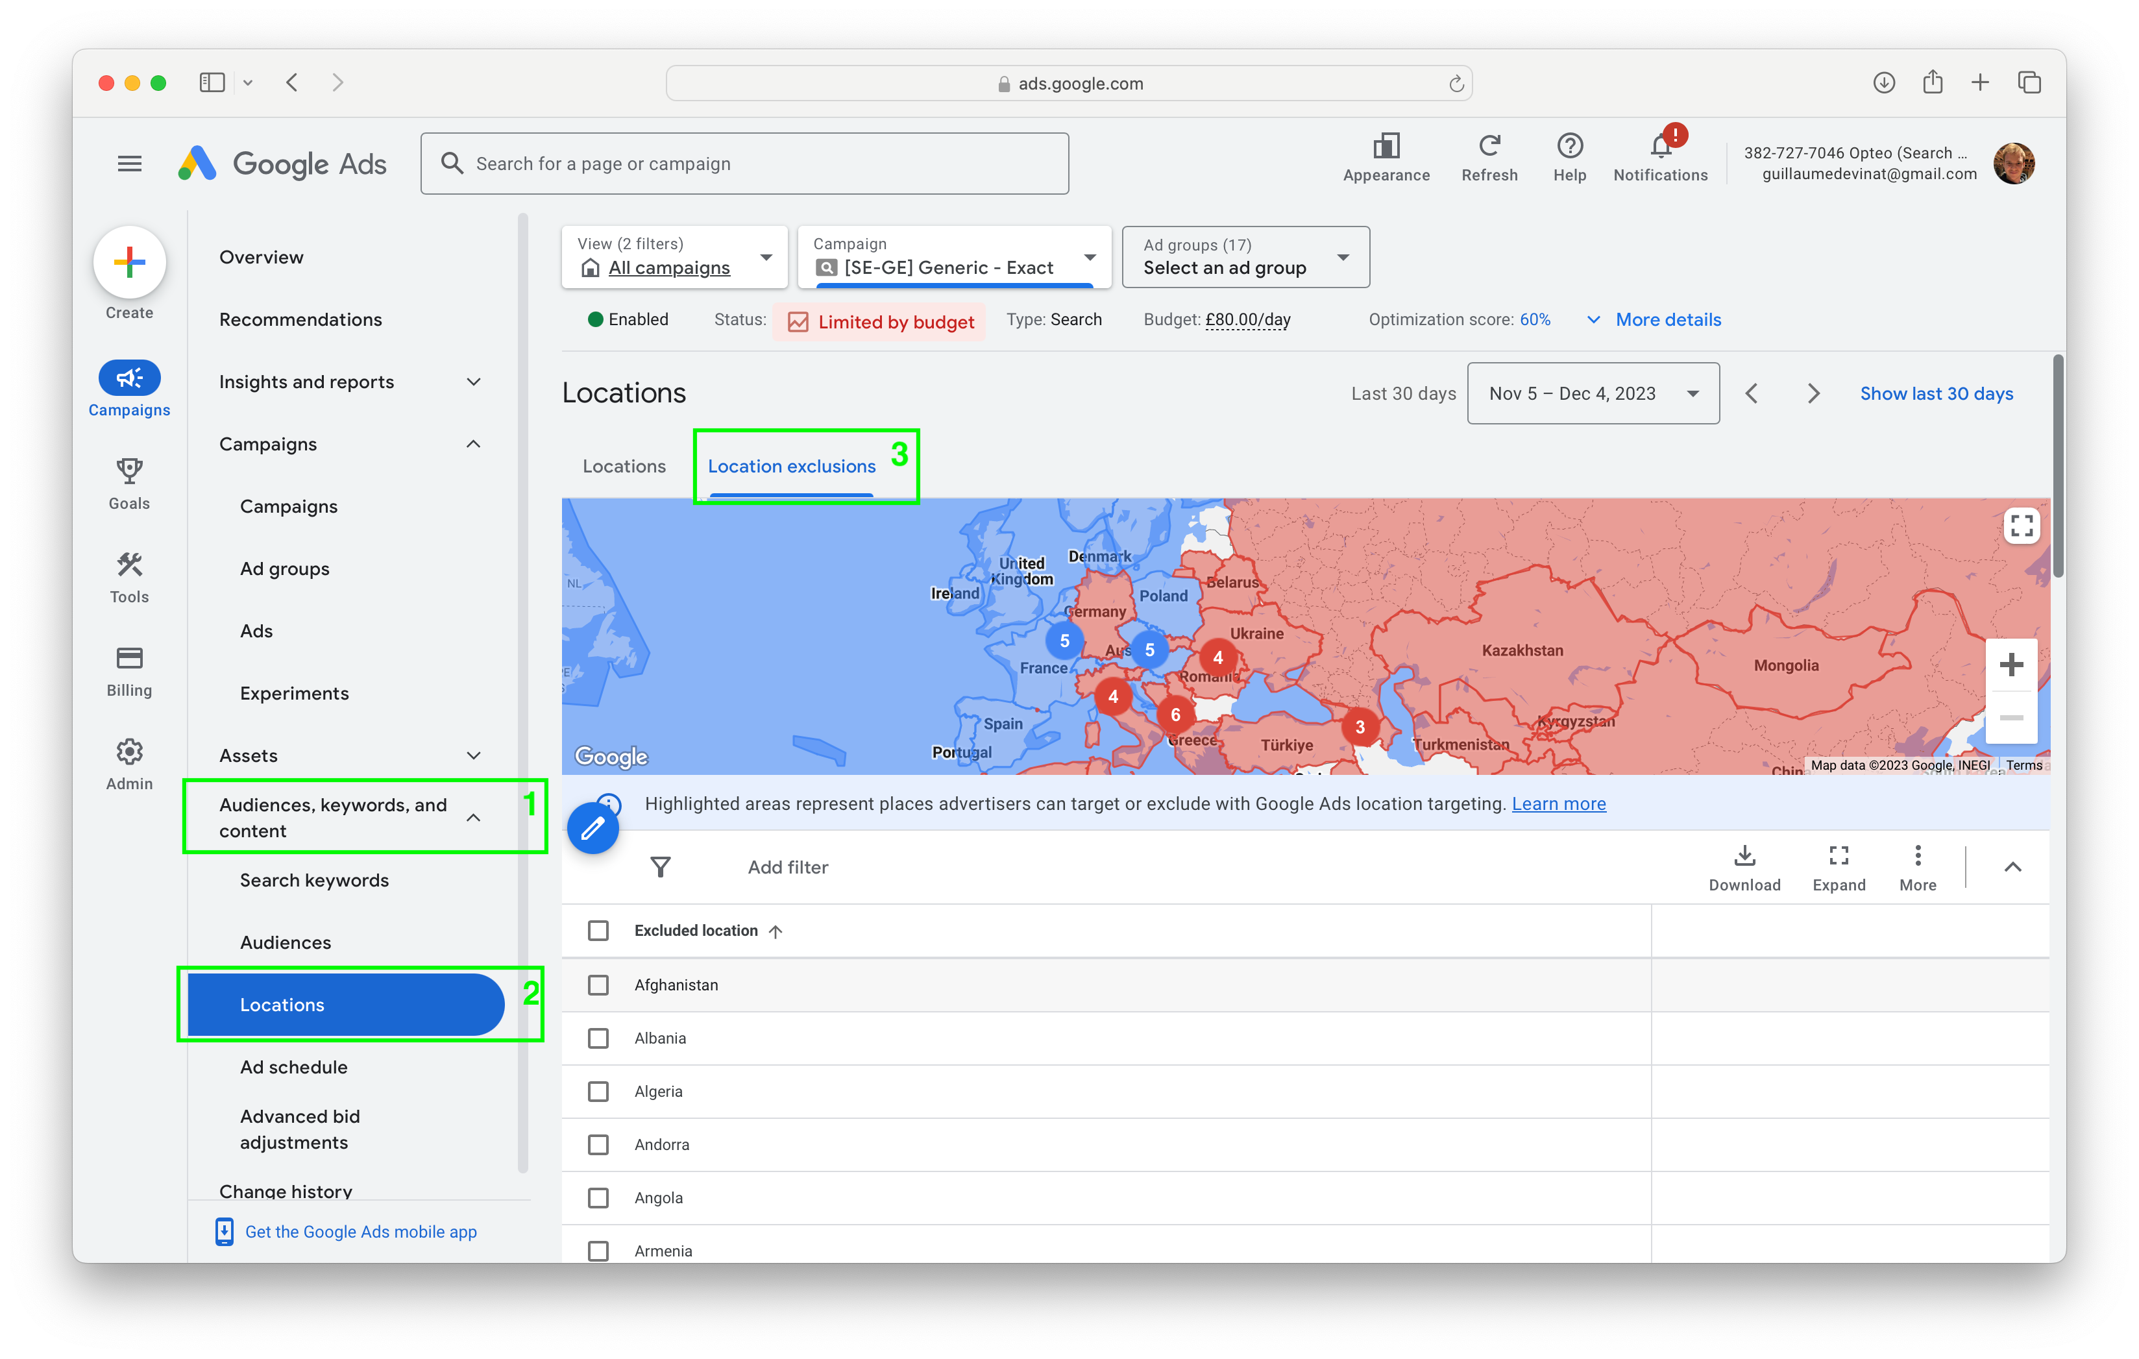The width and height of the screenshot is (2139, 1359).
Task: Open the Notifications bell
Action: coord(1660,145)
